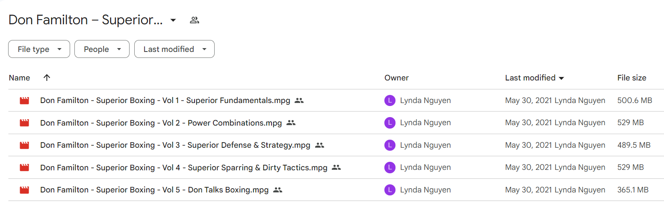Select the Vol 5 Don Talks Boxing file
Screen dimensions: 664x218
click(x=336, y=190)
